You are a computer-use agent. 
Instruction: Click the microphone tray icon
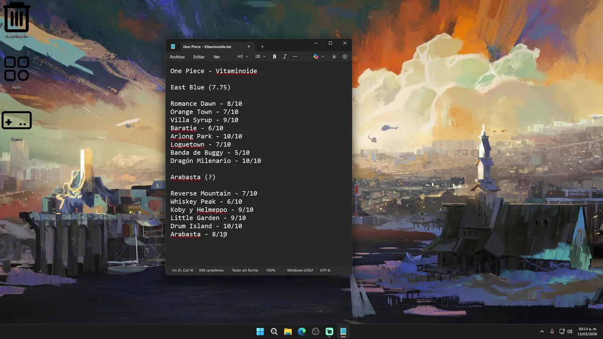(552, 331)
